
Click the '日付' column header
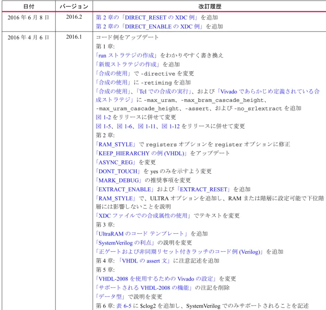point(29,6)
